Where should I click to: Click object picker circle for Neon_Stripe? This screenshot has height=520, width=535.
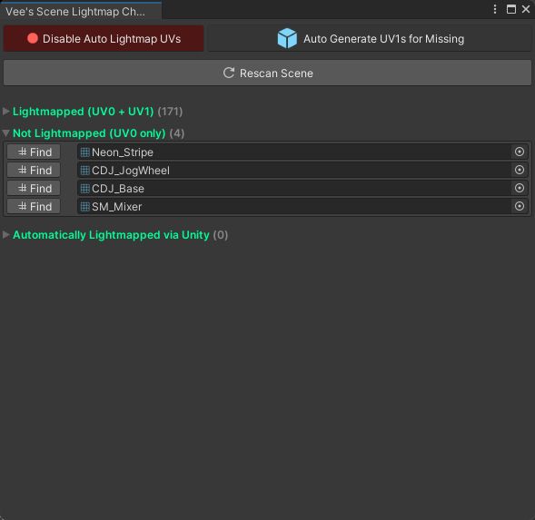tap(519, 152)
